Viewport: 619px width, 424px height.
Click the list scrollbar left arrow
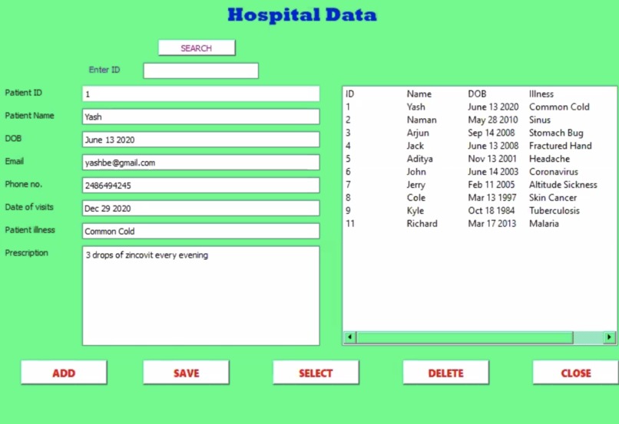click(x=349, y=337)
